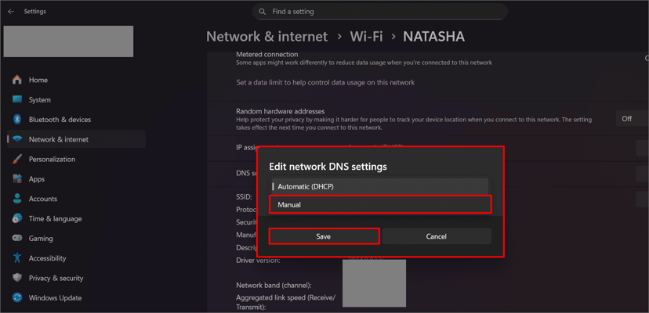Click the Bluetooth icon in sidebar
This screenshot has height=313, width=649.
[x=17, y=120]
